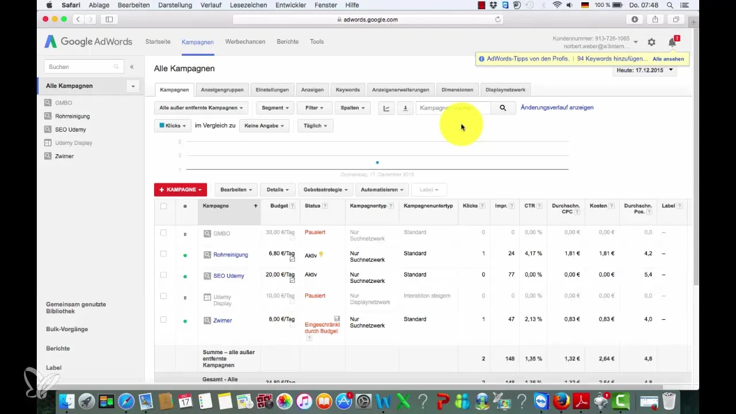Open the settings gear icon in AdWords header
This screenshot has height=414, width=736.
651,42
